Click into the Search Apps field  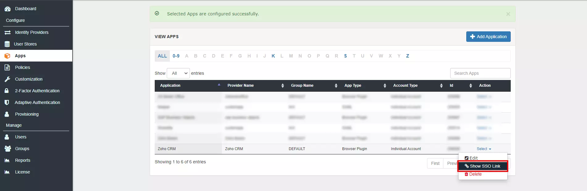pyautogui.click(x=480, y=73)
